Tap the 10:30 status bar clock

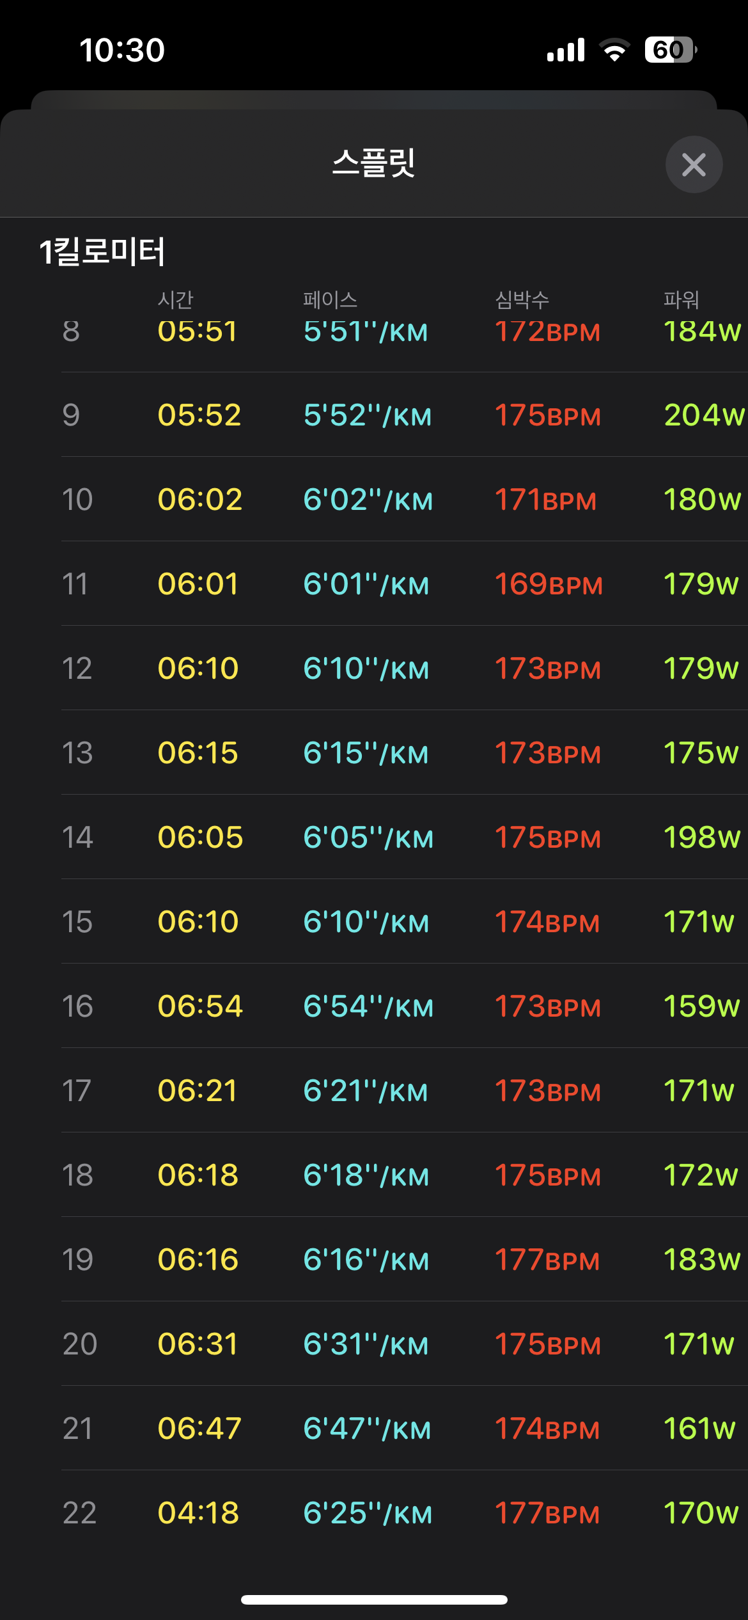point(122,50)
